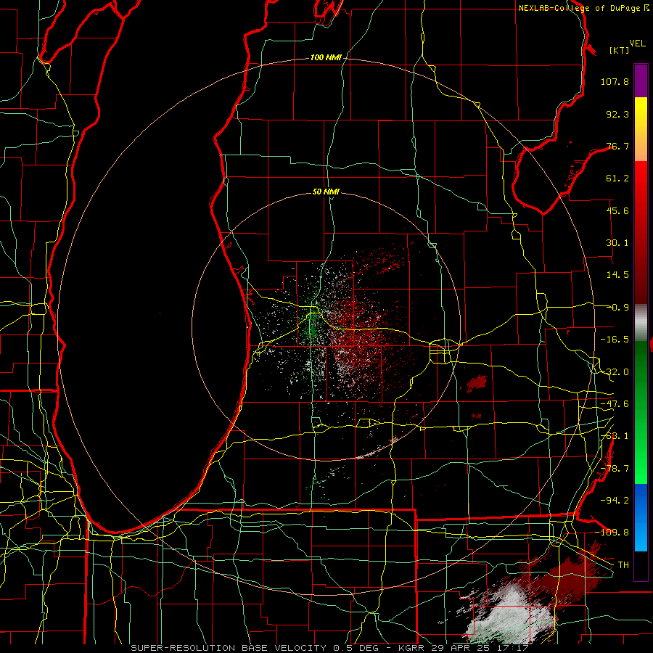Click the VEL legend title
Screen dimensions: 653x653
pos(637,44)
